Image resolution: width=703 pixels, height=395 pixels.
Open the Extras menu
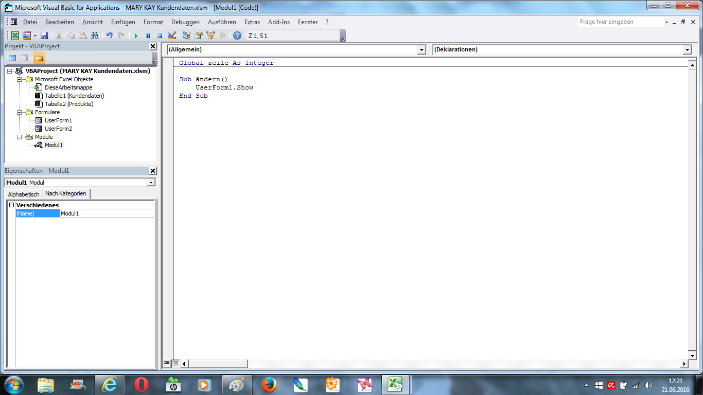coord(252,22)
